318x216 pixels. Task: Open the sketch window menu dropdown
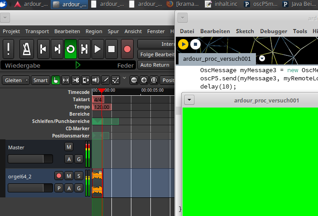pos(189,100)
